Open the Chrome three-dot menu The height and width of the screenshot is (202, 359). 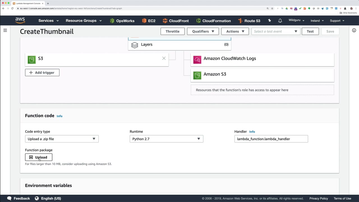pos(356,8)
